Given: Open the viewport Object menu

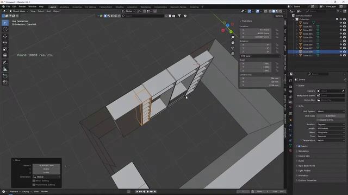Looking at the screenshot, I should pos(56,11).
